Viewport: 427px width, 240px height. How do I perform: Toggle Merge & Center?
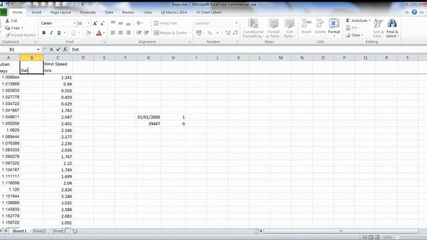(171, 33)
